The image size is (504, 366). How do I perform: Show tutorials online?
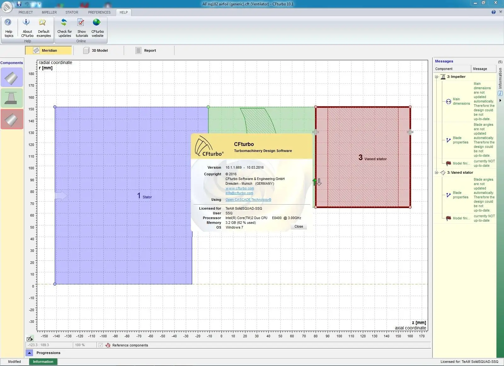(x=82, y=28)
